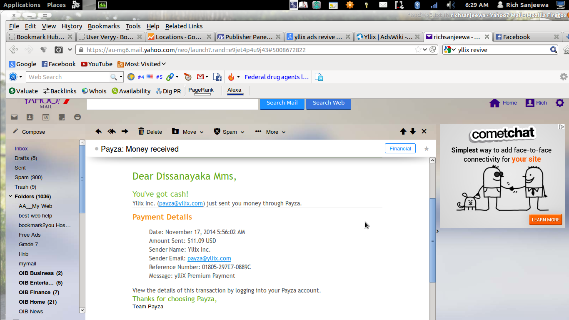569x320 pixels.
Task: Click the Search Web button
Action: coord(329,103)
